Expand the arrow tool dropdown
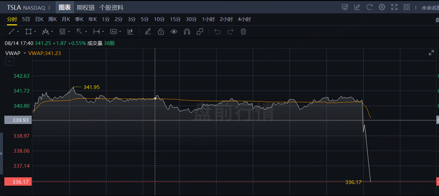The width and height of the screenshot is (439, 196). pyautogui.click(x=86, y=32)
